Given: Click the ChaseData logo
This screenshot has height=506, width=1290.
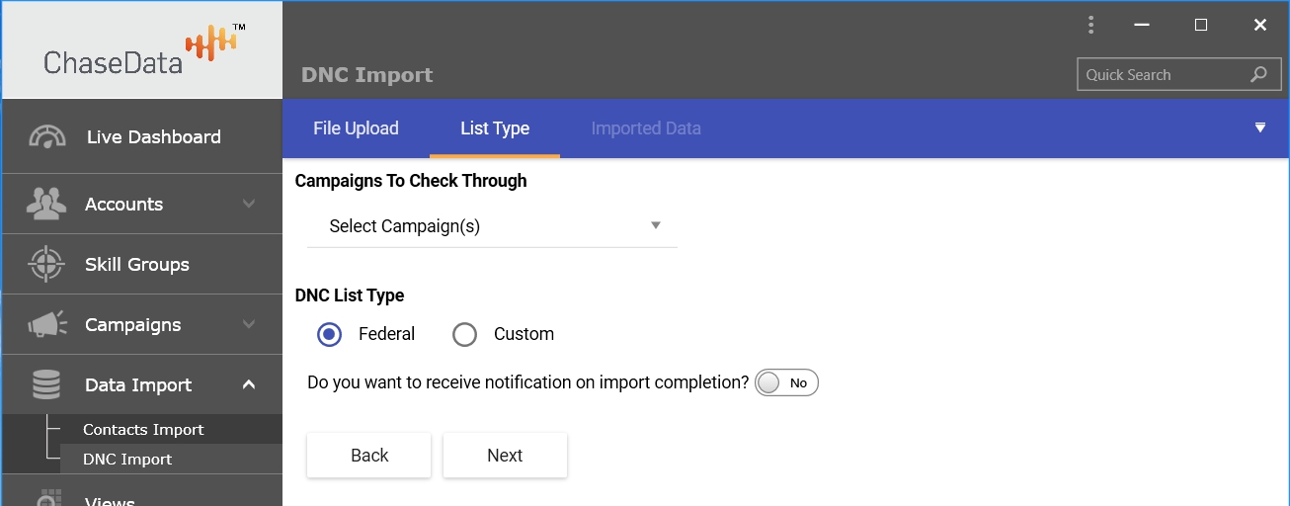Looking at the screenshot, I should [142, 51].
